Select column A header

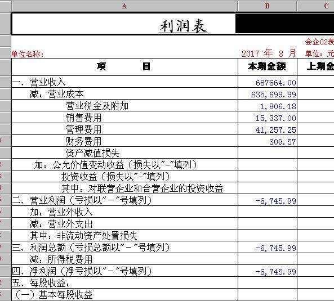coord(124,6)
